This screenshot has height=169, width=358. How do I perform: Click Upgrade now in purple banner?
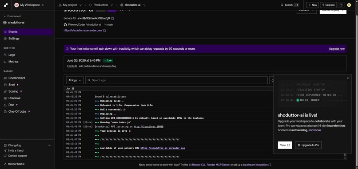click(x=337, y=49)
